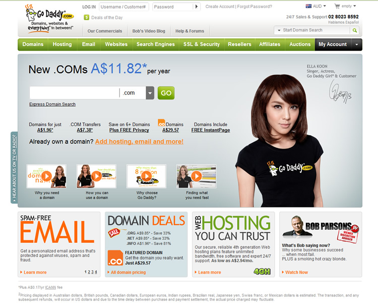Viewport: 378px width, 306px height.
Task: Open the Email menu
Action: [89, 44]
